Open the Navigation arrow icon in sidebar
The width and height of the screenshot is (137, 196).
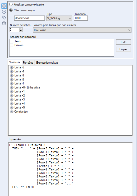pos(4,12)
